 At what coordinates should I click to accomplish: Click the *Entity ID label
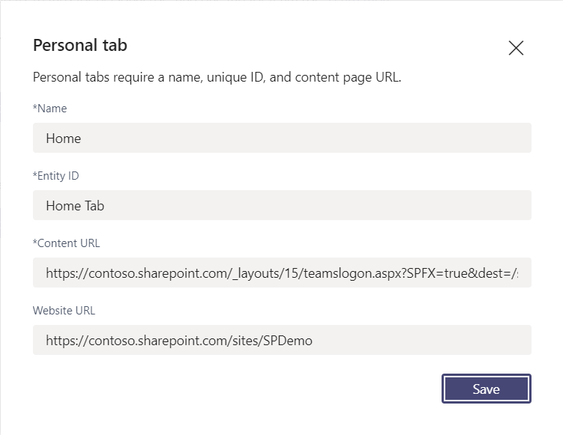[55, 176]
